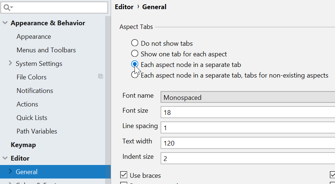335x184 pixels.
Task: Go to Notifications settings
Action: click(x=35, y=91)
